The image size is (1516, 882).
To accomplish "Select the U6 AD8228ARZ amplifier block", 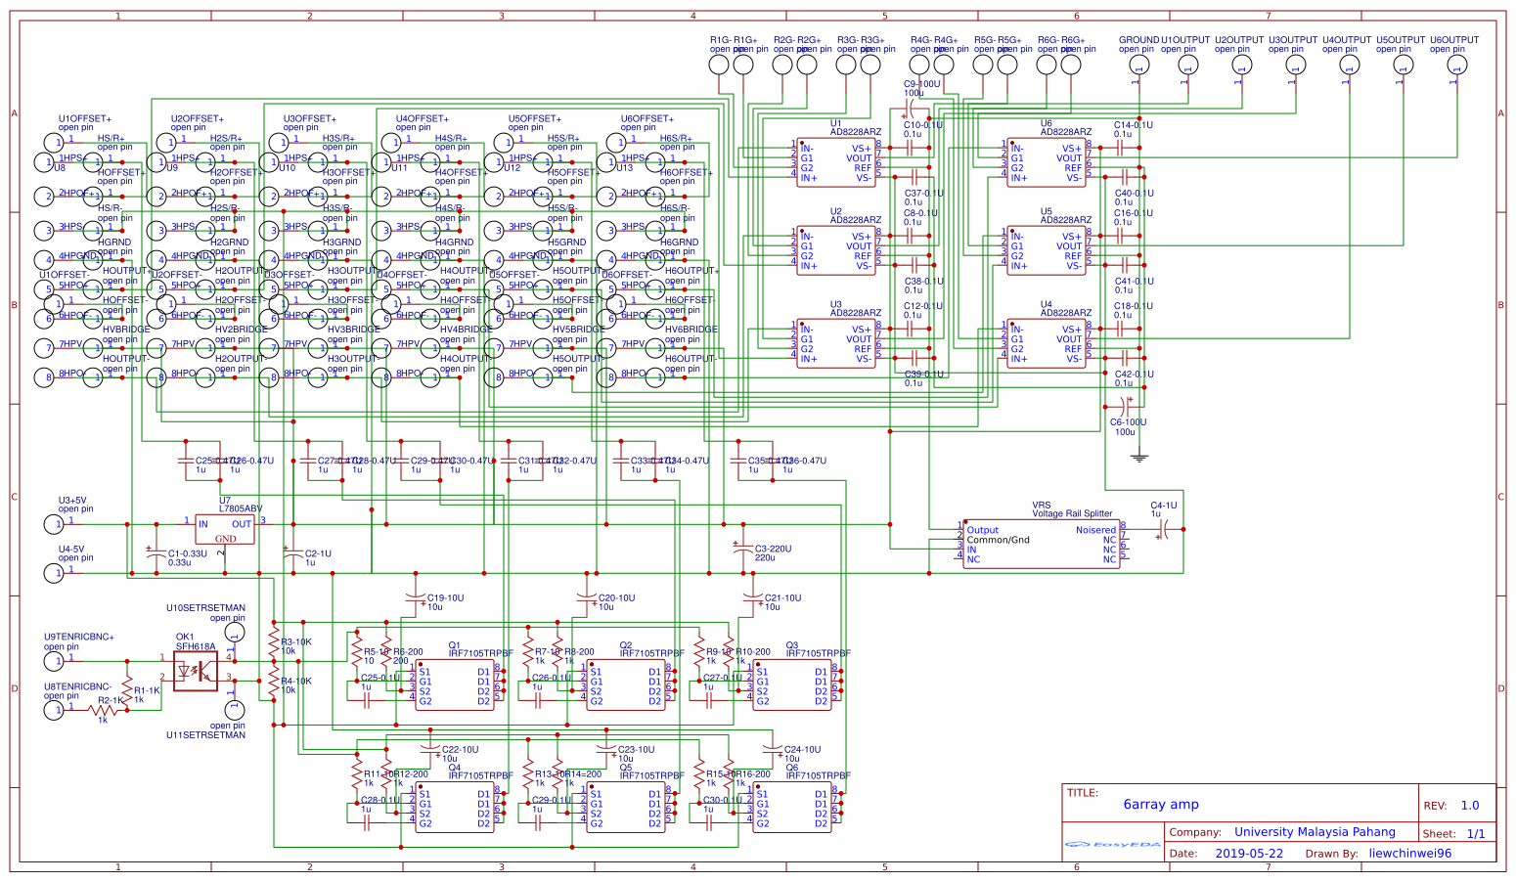I will (x=1047, y=162).
